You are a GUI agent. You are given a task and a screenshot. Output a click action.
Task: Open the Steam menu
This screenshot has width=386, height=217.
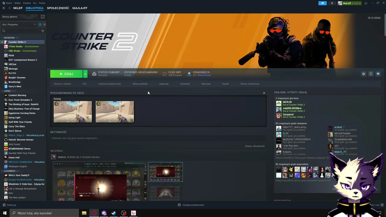tap(7, 3)
